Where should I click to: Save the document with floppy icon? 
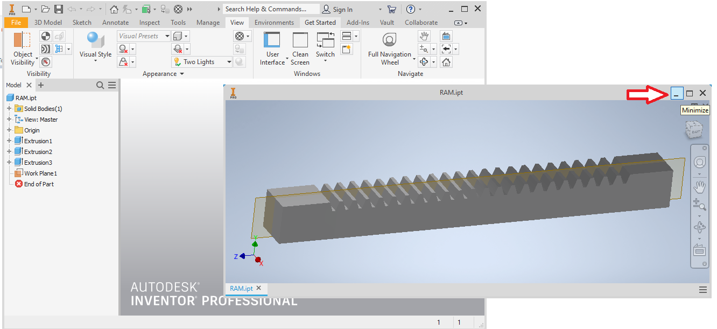coord(59,9)
